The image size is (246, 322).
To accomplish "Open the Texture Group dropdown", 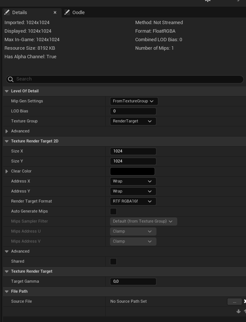I will coord(133,121).
